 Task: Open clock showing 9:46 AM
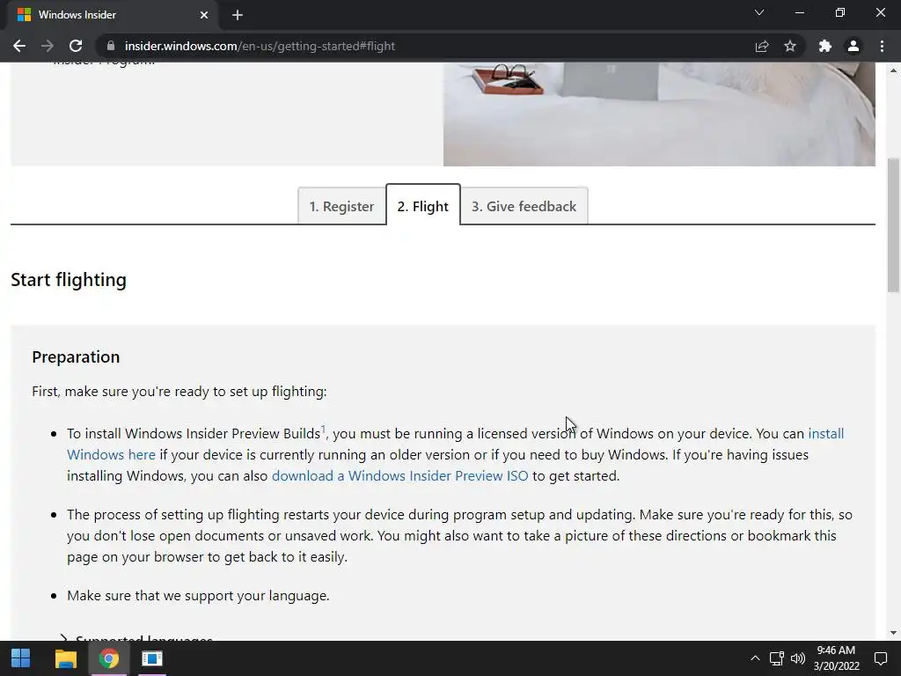point(837,658)
